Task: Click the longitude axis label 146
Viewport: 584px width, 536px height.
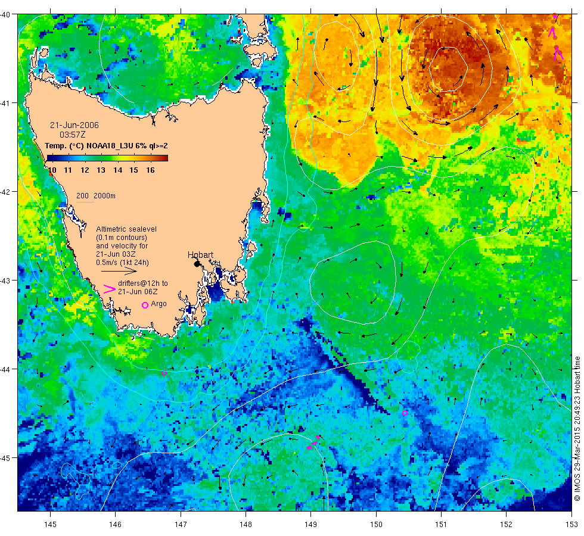Action: pos(116,525)
